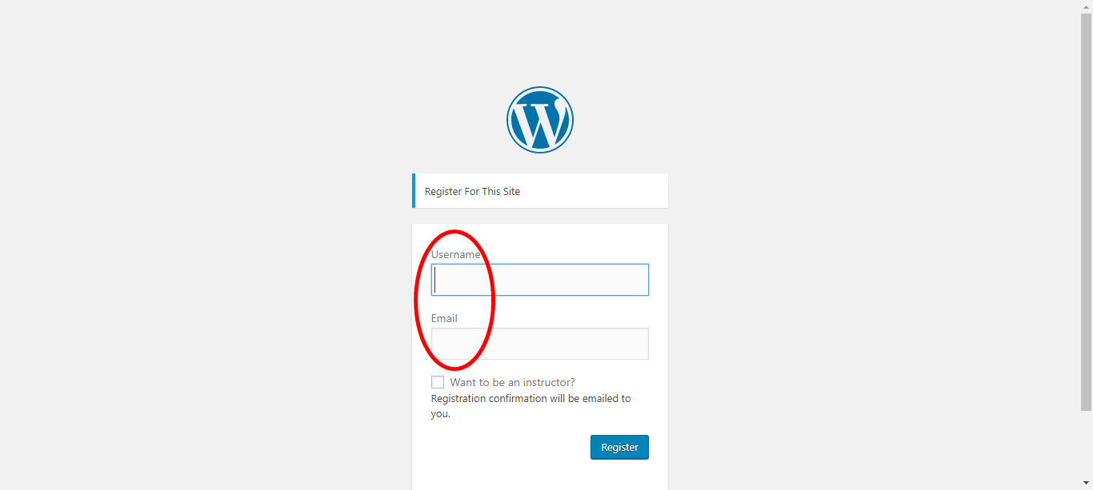1093x490 pixels.
Task: Click blank white area below Register button
Action: [540, 476]
